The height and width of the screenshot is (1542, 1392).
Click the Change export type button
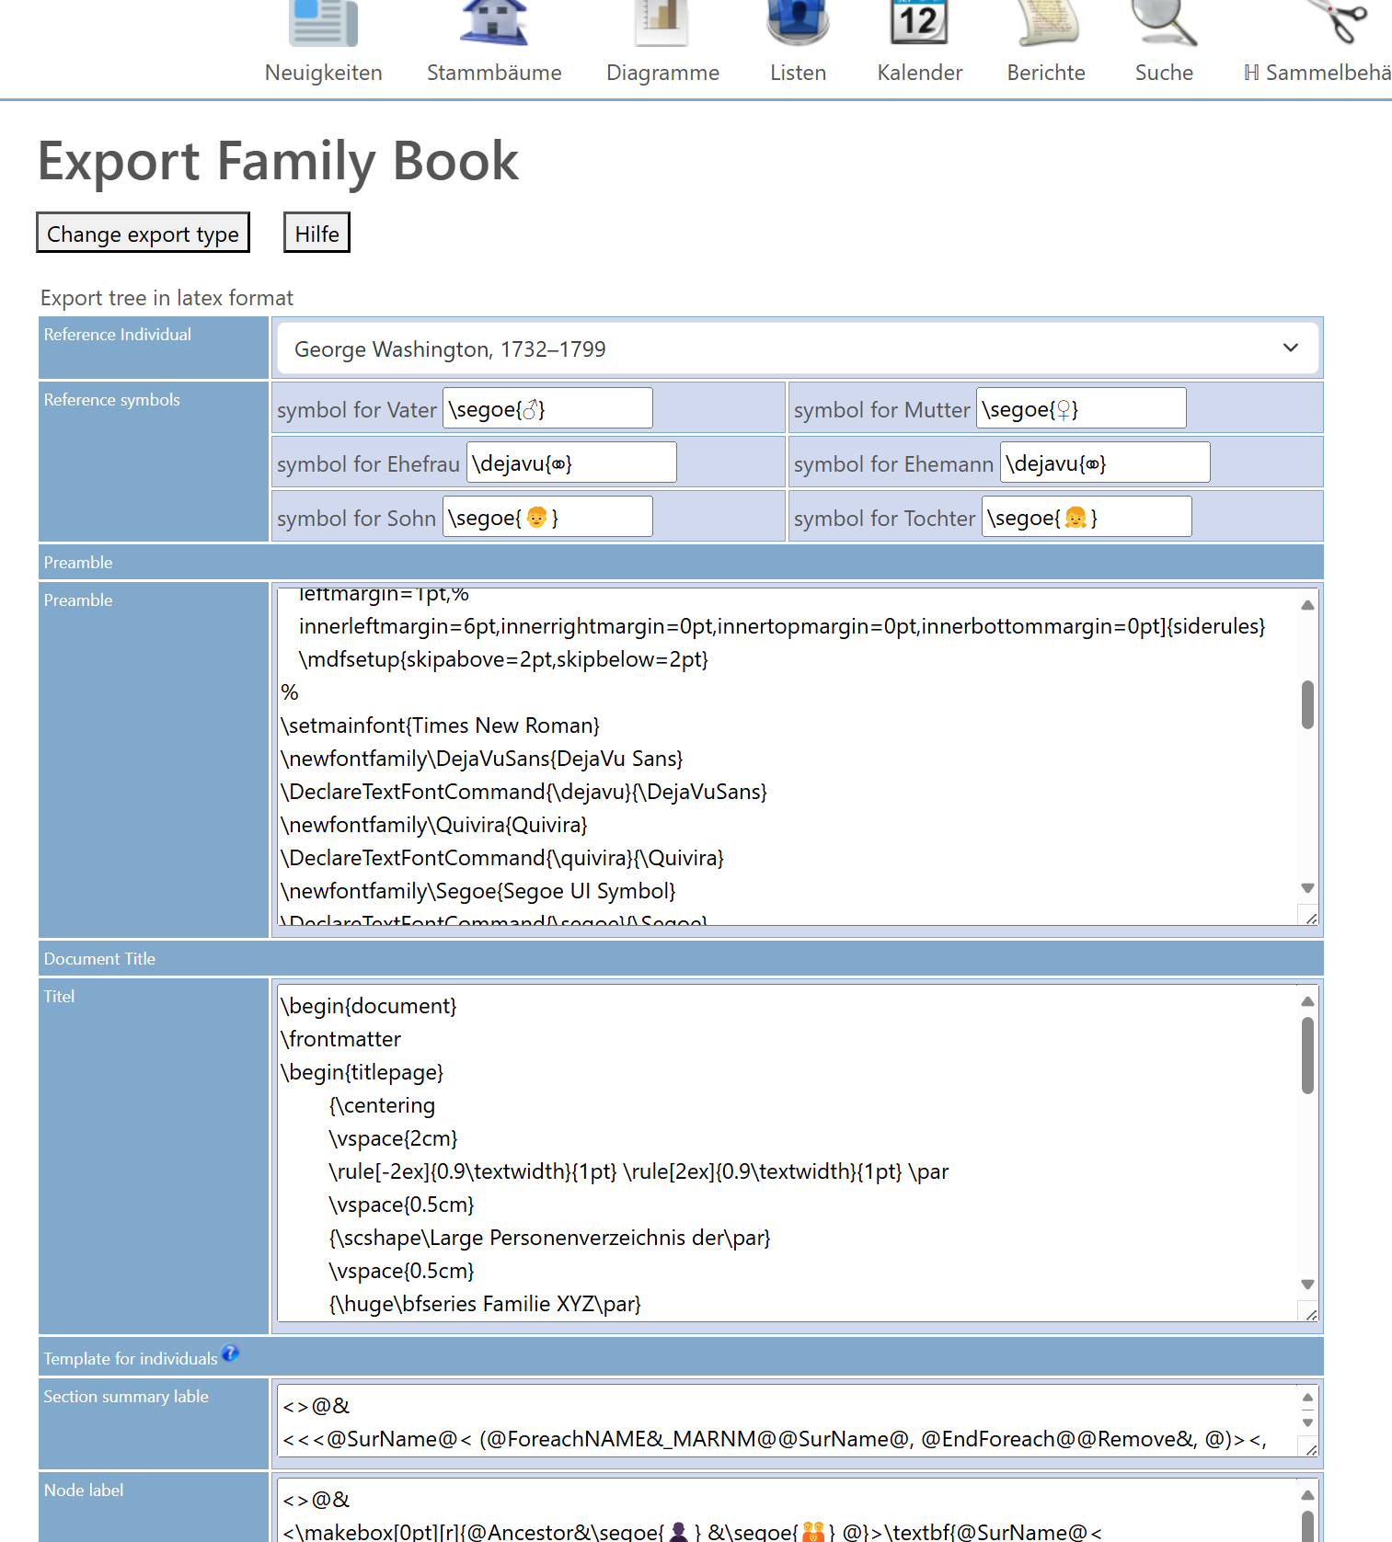(143, 233)
